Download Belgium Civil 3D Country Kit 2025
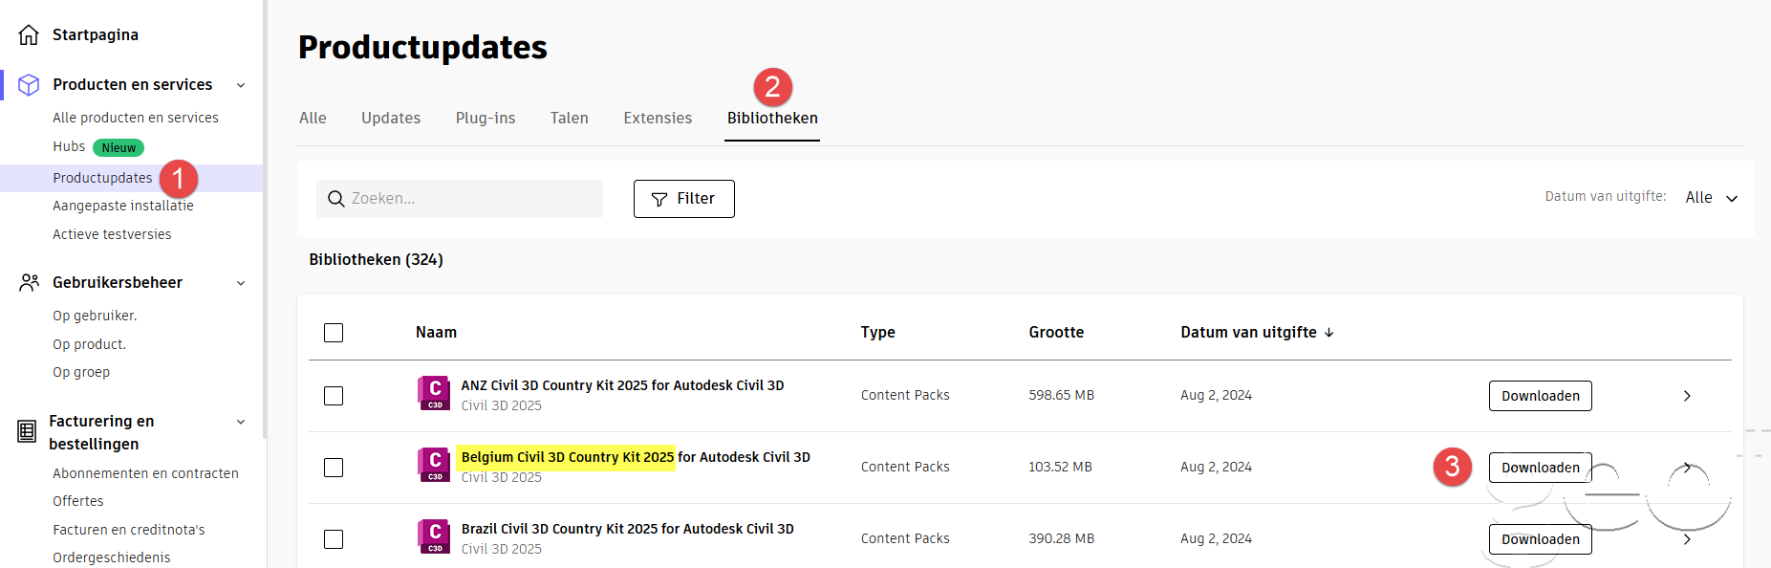The width and height of the screenshot is (1771, 568). [1541, 468]
